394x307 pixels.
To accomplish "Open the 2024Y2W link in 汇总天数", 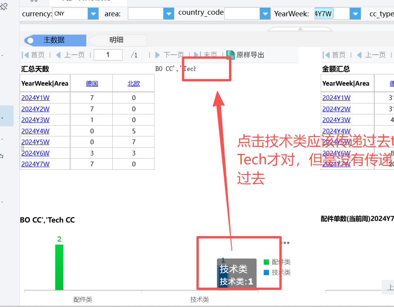I will tap(35, 109).
